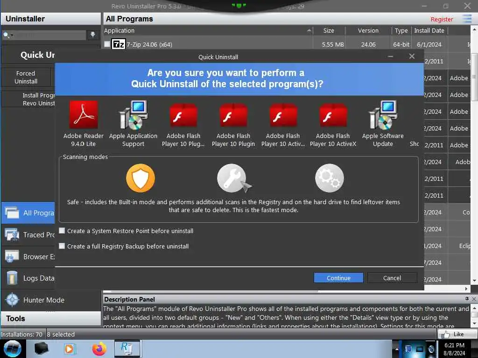Select the Advanced scanning mode gears icon

pyautogui.click(x=329, y=178)
